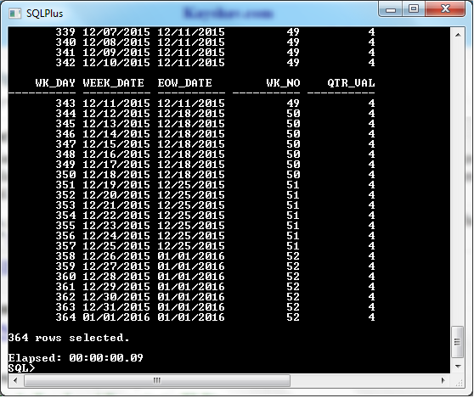
Task: Click week date 01/01/2016 in row 364
Action: click(116, 317)
